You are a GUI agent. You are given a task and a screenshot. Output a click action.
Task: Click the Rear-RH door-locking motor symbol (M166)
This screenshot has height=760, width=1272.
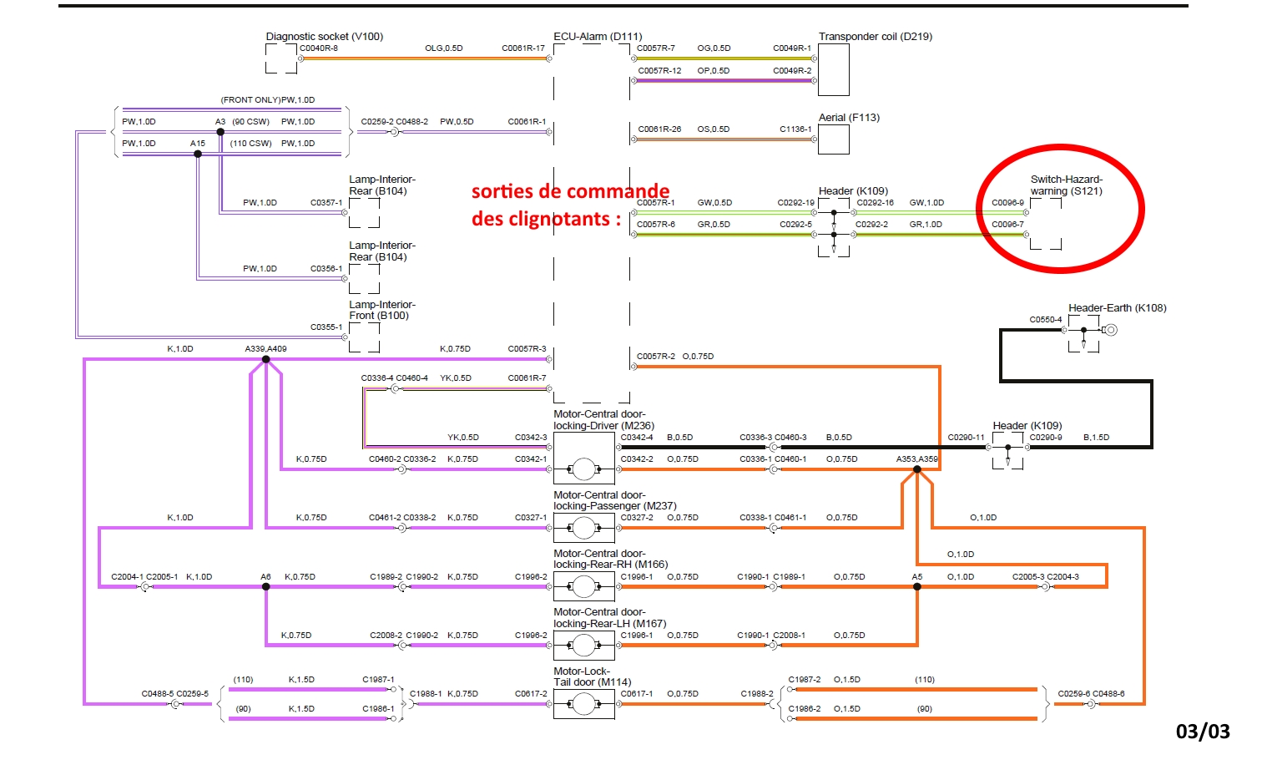click(x=583, y=587)
